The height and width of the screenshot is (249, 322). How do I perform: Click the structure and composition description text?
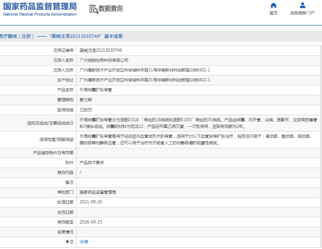tap(198, 123)
